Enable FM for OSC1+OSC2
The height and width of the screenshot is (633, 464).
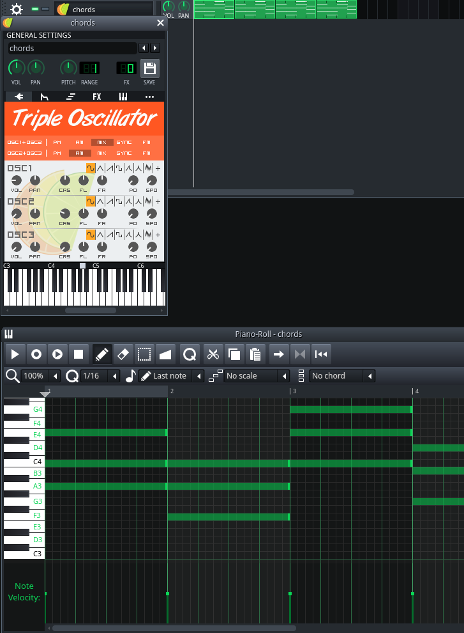coord(146,142)
